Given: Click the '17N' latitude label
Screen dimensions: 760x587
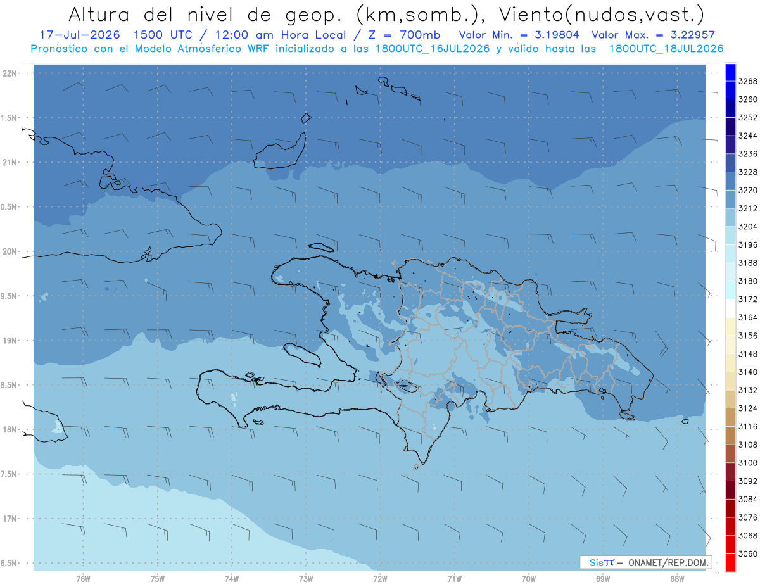Looking at the screenshot, I should (x=9, y=519).
